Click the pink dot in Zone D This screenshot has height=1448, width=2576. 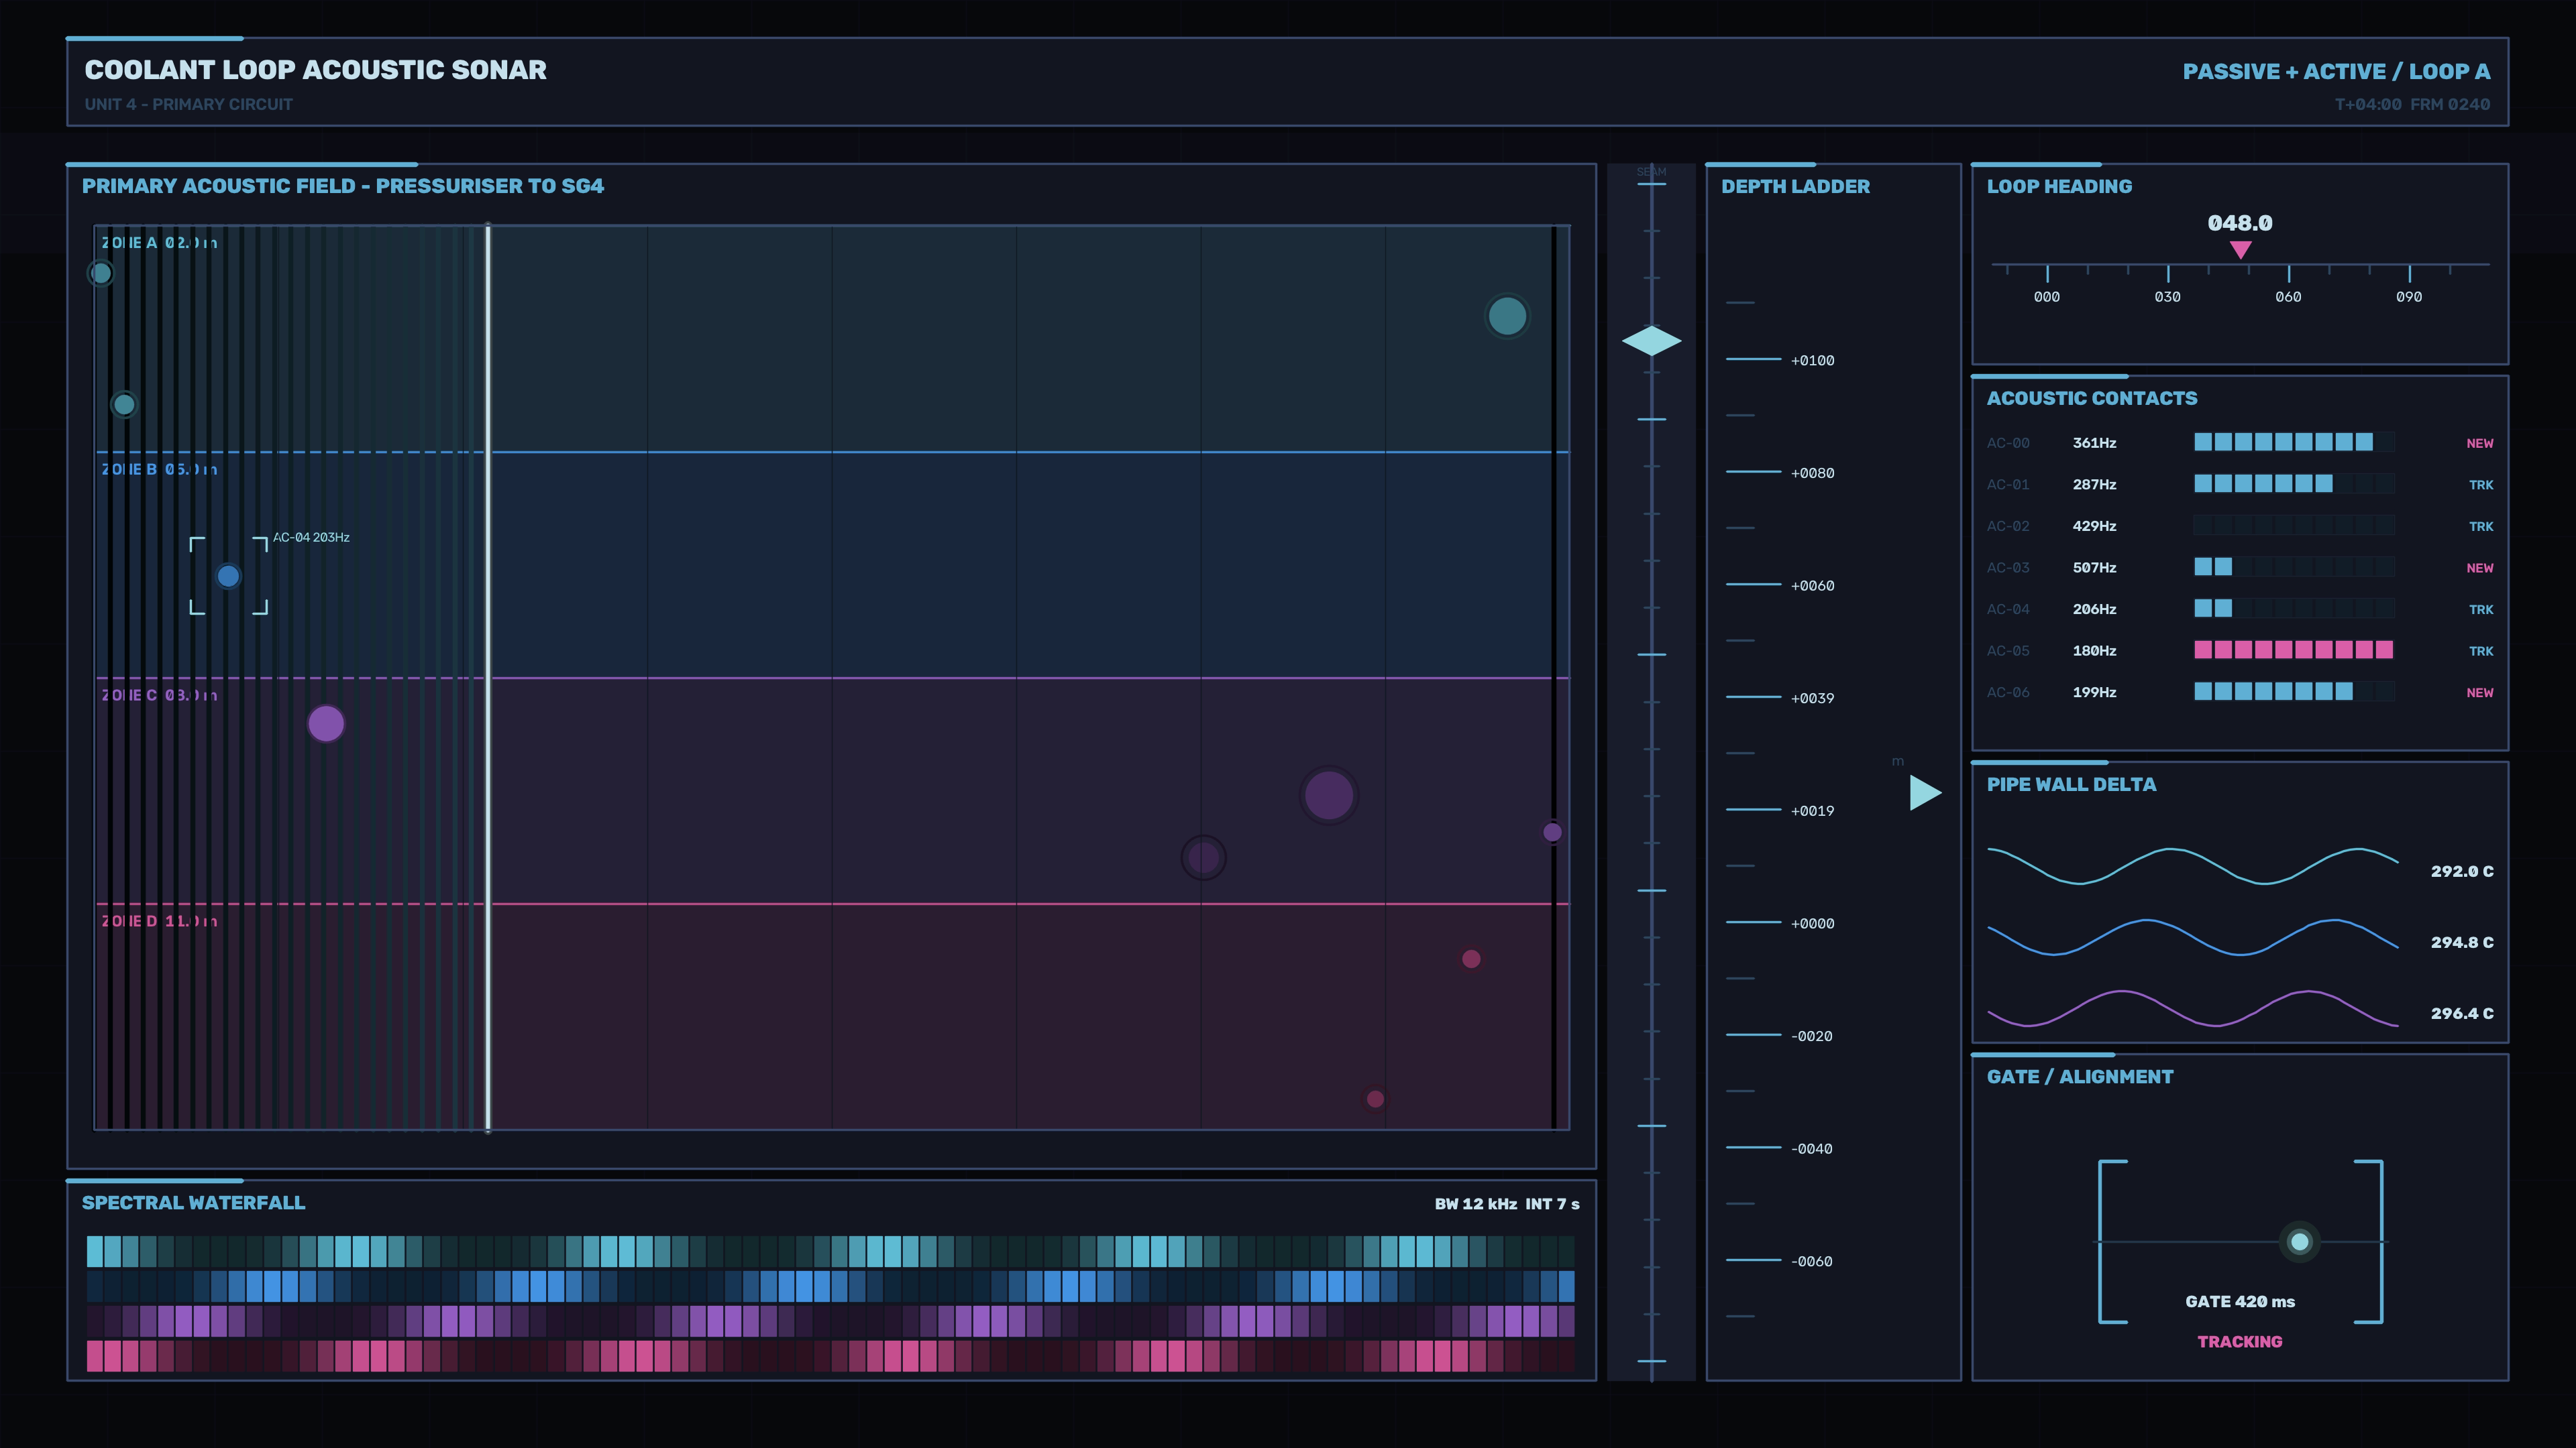(1470, 959)
